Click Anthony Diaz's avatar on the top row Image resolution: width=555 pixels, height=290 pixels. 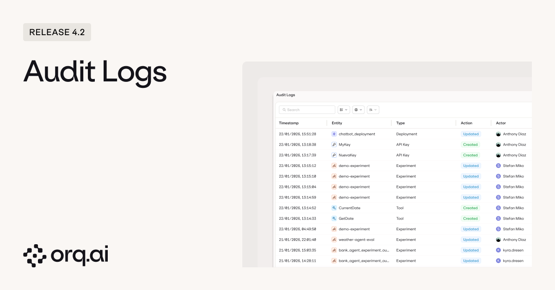499,134
